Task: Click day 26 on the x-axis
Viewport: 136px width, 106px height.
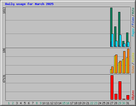Action: [108, 103]
